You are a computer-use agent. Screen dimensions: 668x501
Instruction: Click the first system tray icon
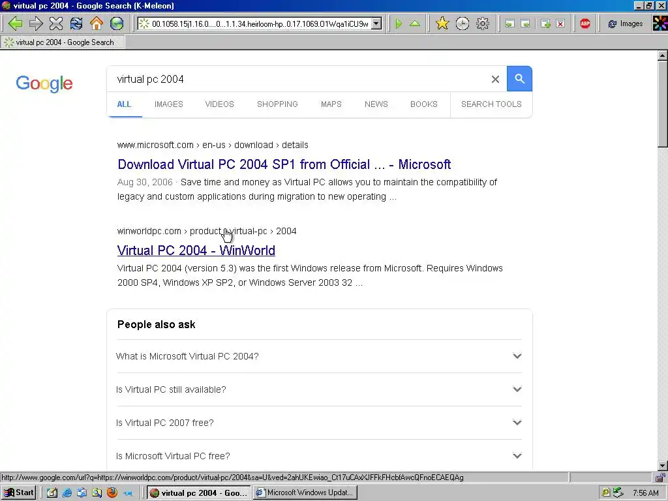[606, 493]
